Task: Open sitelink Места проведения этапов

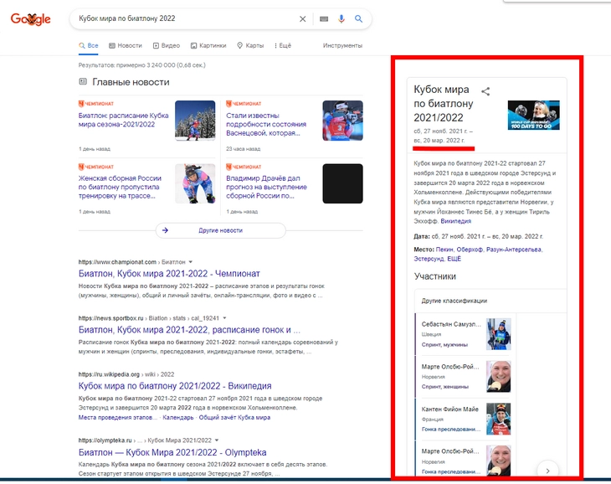Action: [118, 417]
